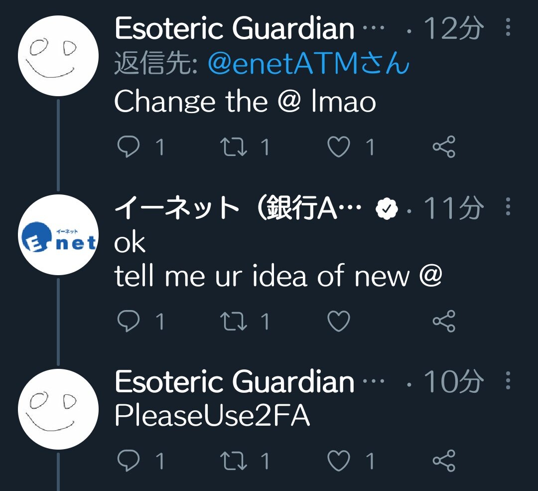Open more options for the 10分 tweet

pyautogui.click(x=508, y=380)
